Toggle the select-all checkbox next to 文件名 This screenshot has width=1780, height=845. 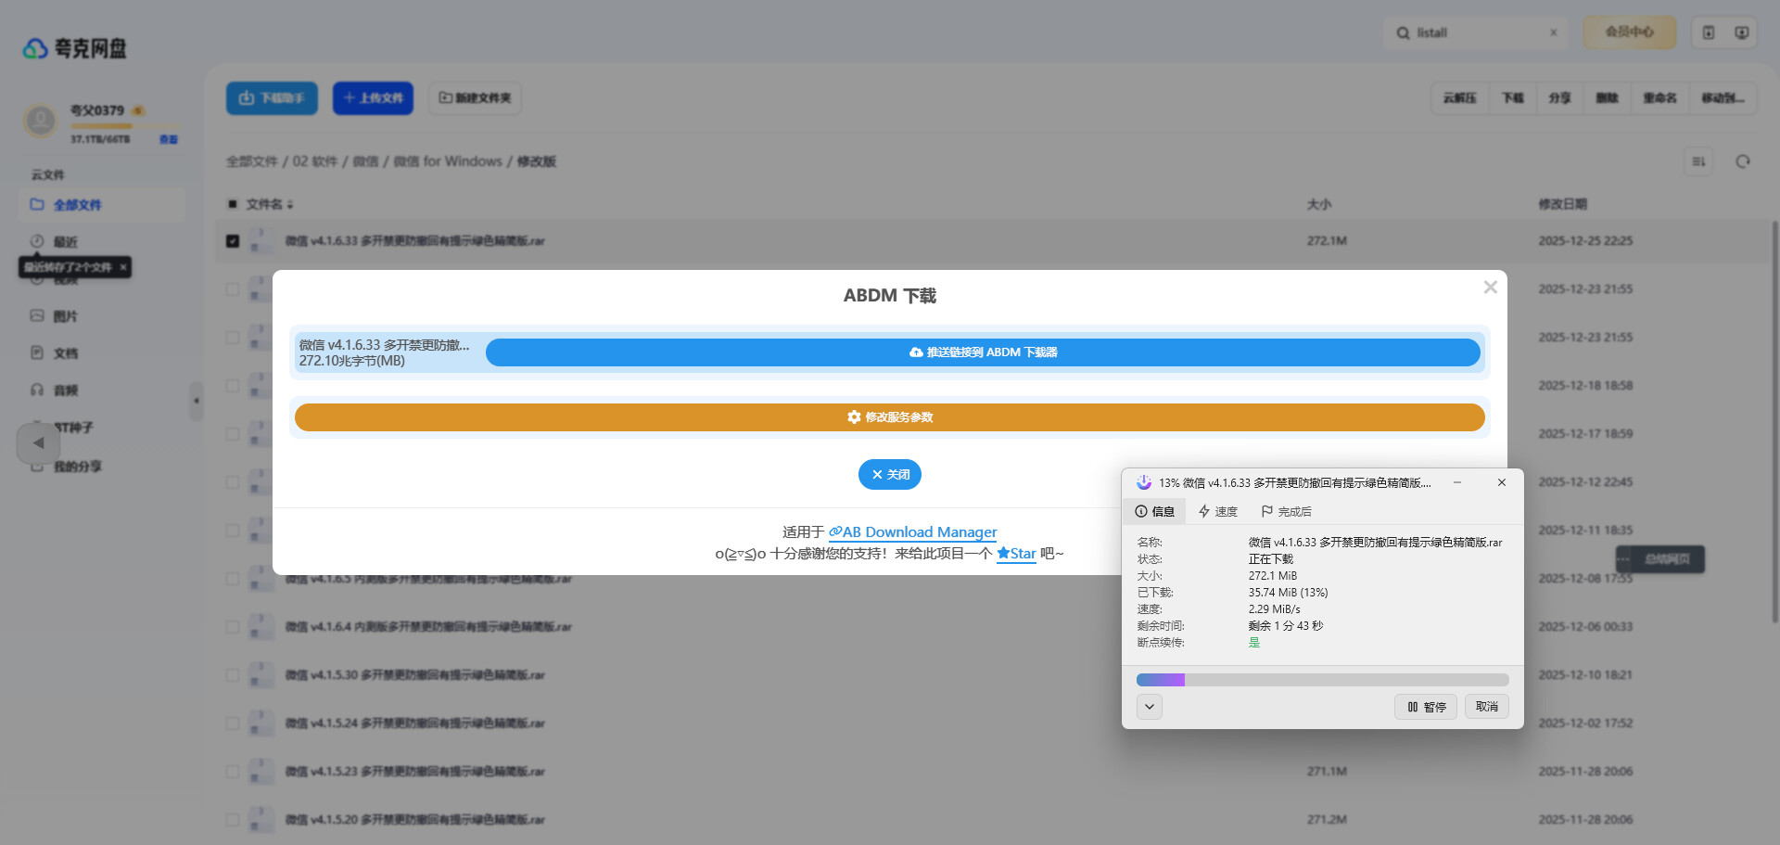coord(233,204)
